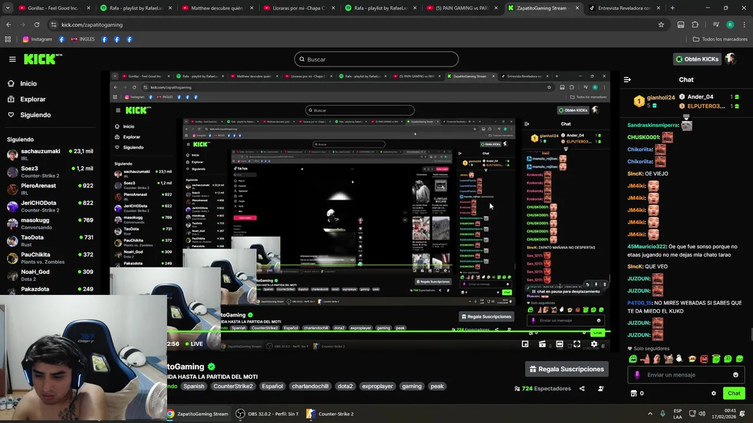Close the ZapatitoGaming Stream tab
The width and height of the screenshot is (753, 423).
577,8
